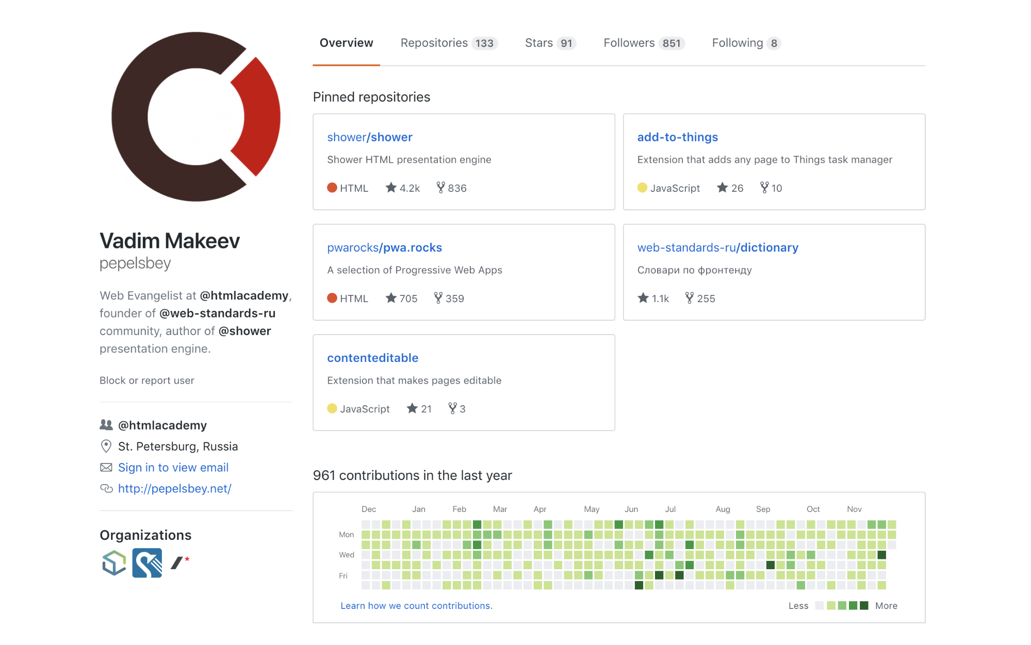Open the web-standards-ru/dictionary repository
This screenshot has height=645, width=1031.
(x=717, y=247)
